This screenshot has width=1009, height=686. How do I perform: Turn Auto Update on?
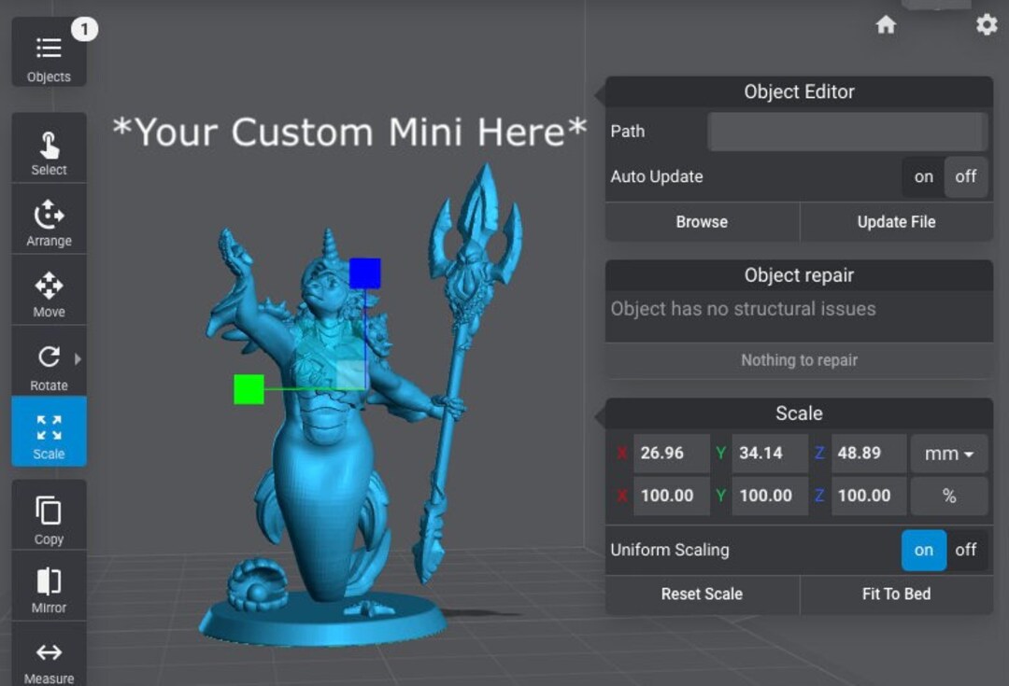click(922, 176)
